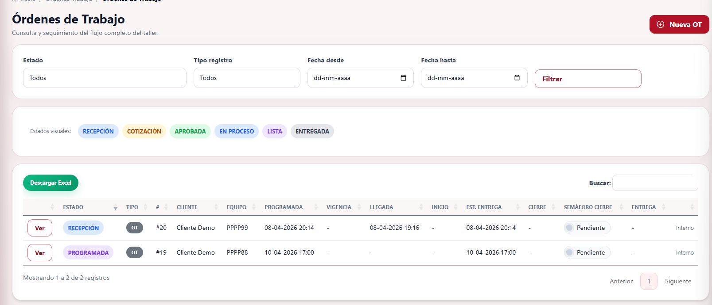The image size is (712, 305).
Task: Sort table by LLEGADA column
Action: [x=397, y=207]
